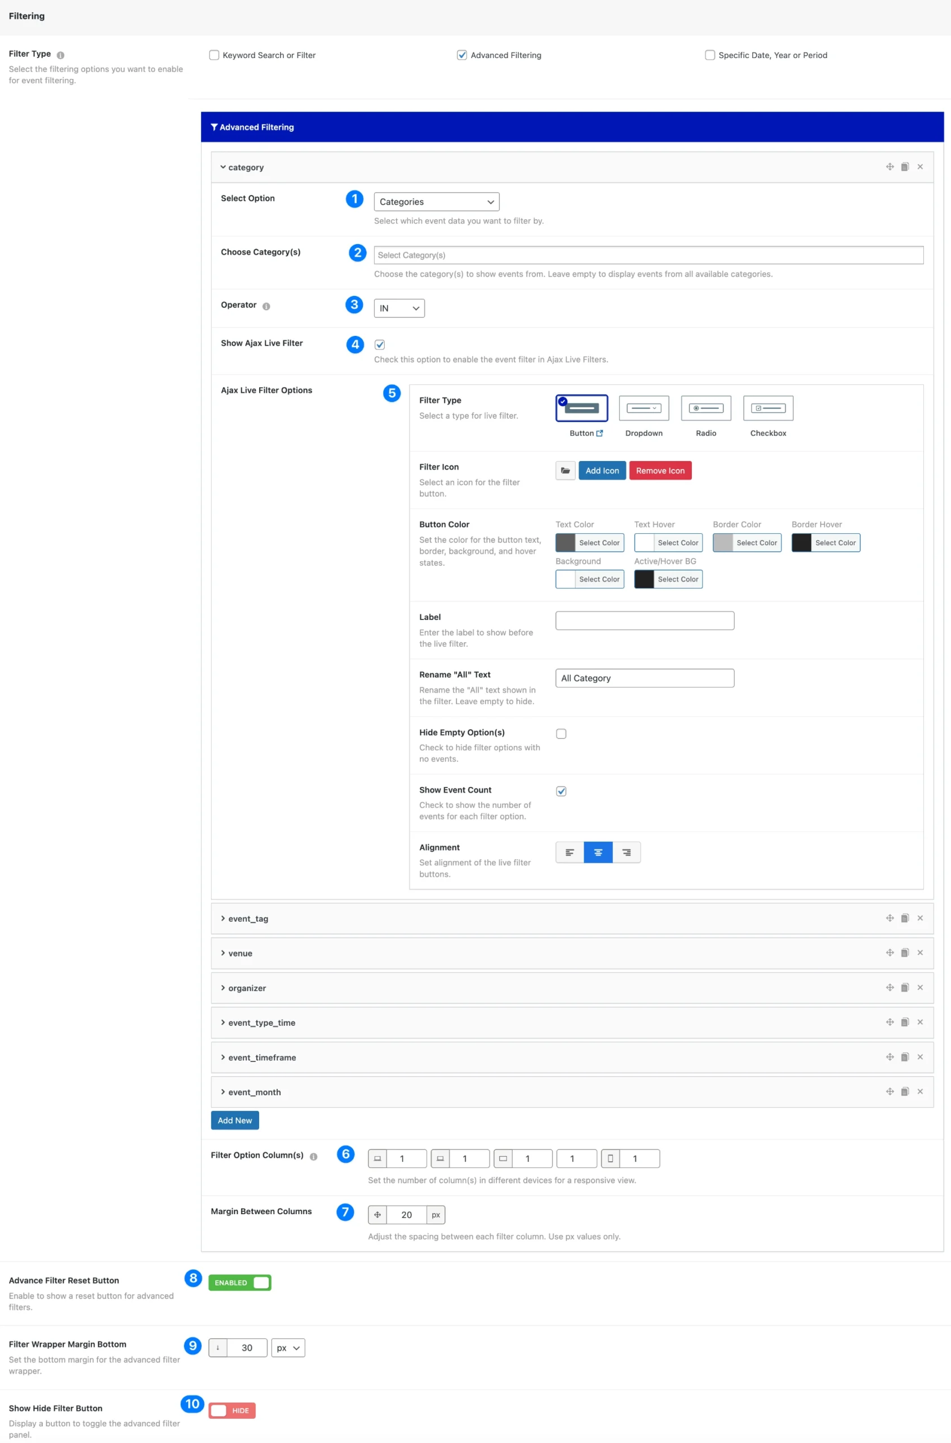
Task: Select the Dropdown live filter type
Action: click(x=643, y=408)
